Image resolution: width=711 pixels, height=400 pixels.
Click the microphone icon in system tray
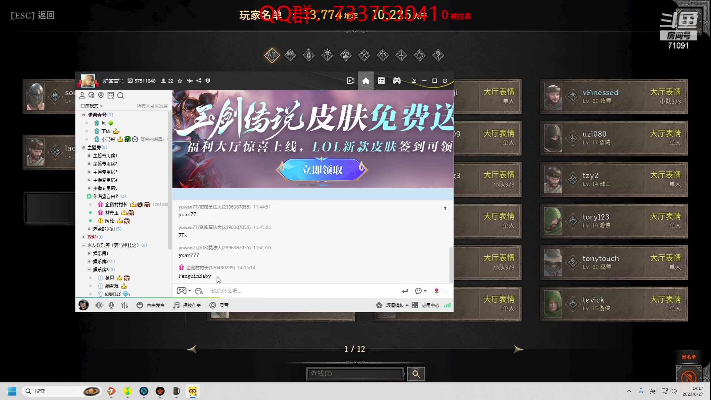(641, 391)
